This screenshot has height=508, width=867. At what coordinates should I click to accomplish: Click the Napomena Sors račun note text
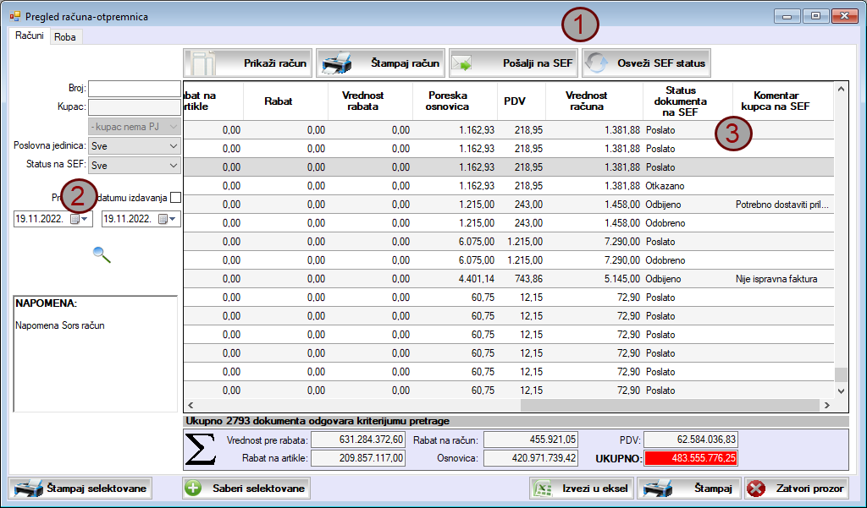pyautogui.click(x=60, y=325)
